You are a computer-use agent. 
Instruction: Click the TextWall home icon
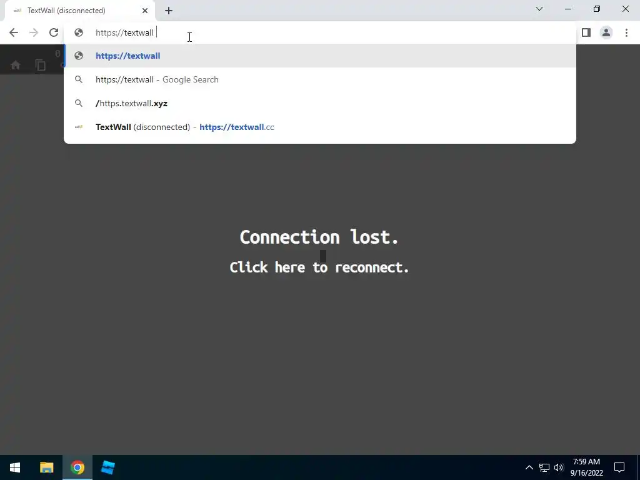point(16,65)
